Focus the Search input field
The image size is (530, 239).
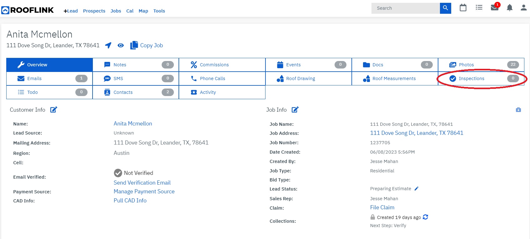click(x=406, y=8)
